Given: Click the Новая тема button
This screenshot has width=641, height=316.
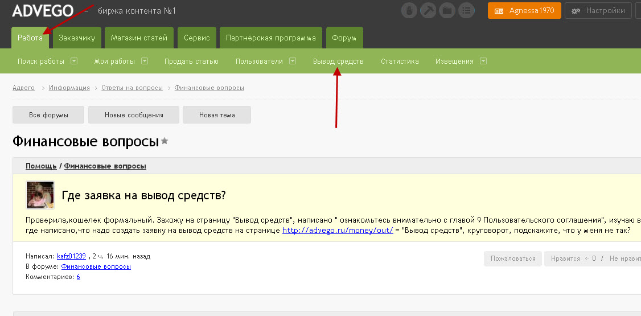Looking at the screenshot, I should 217,114.
